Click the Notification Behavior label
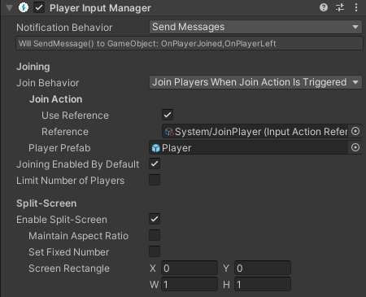The height and width of the screenshot is (297, 366). click(x=64, y=28)
